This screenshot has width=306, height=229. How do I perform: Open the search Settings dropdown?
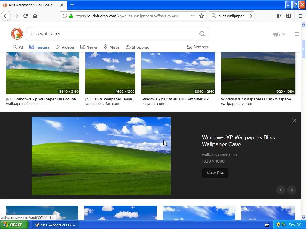198,47
